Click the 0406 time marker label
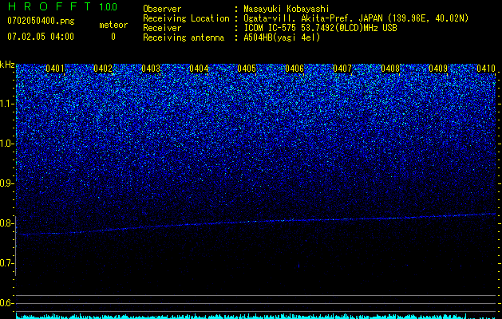The image size is (502, 319). click(294, 69)
